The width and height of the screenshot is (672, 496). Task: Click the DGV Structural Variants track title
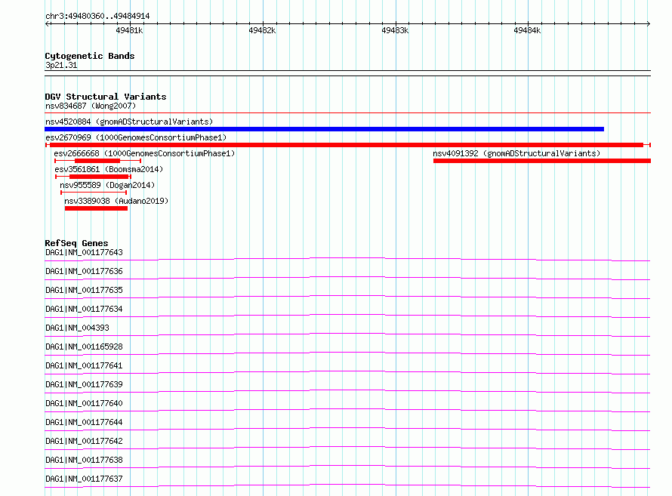pyautogui.click(x=106, y=97)
